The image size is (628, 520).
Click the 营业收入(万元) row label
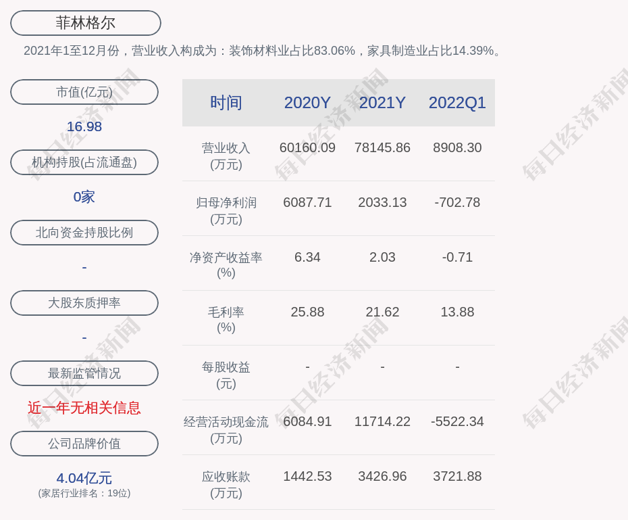[226, 156]
